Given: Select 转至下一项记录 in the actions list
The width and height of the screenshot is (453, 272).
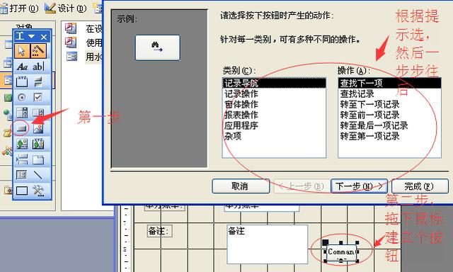Looking at the screenshot, I should (x=389, y=104).
